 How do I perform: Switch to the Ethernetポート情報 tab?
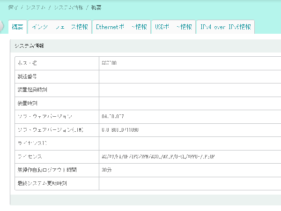(121, 27)
